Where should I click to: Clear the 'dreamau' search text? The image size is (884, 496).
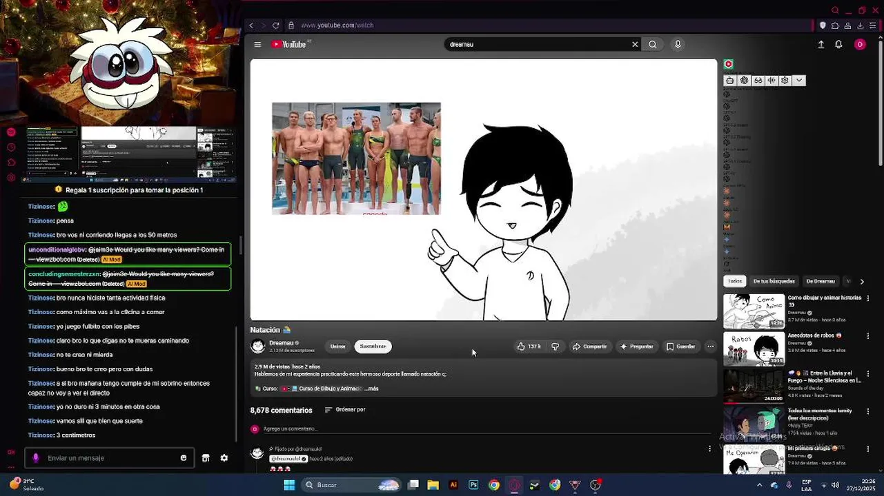pos(635,44)
